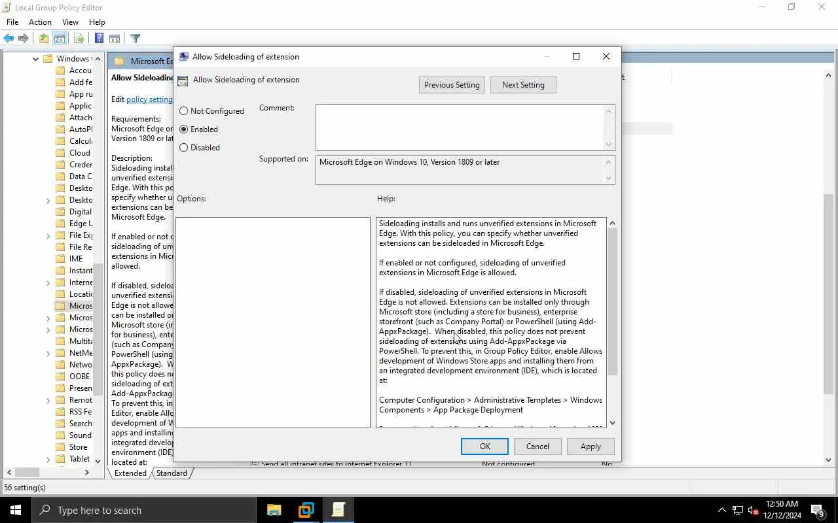Open the View menu
This screenshot has height=523, width=838.
pyautogui.click(x=70, y=22)
